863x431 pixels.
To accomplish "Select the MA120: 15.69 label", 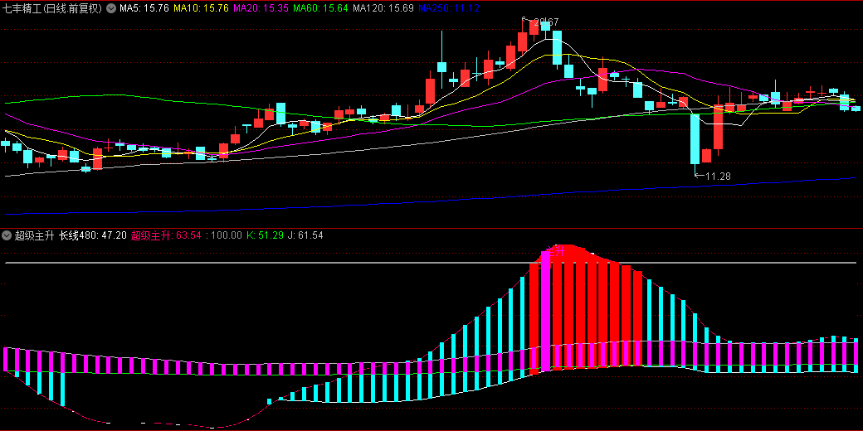I will point(383,9).
